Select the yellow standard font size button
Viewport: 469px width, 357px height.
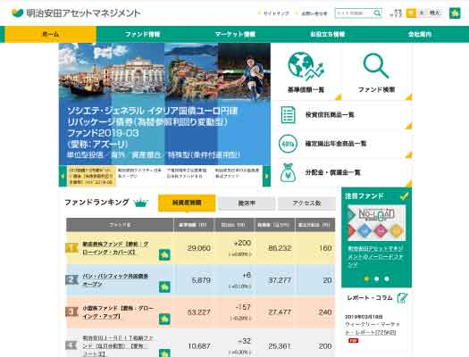coord(411,13)
